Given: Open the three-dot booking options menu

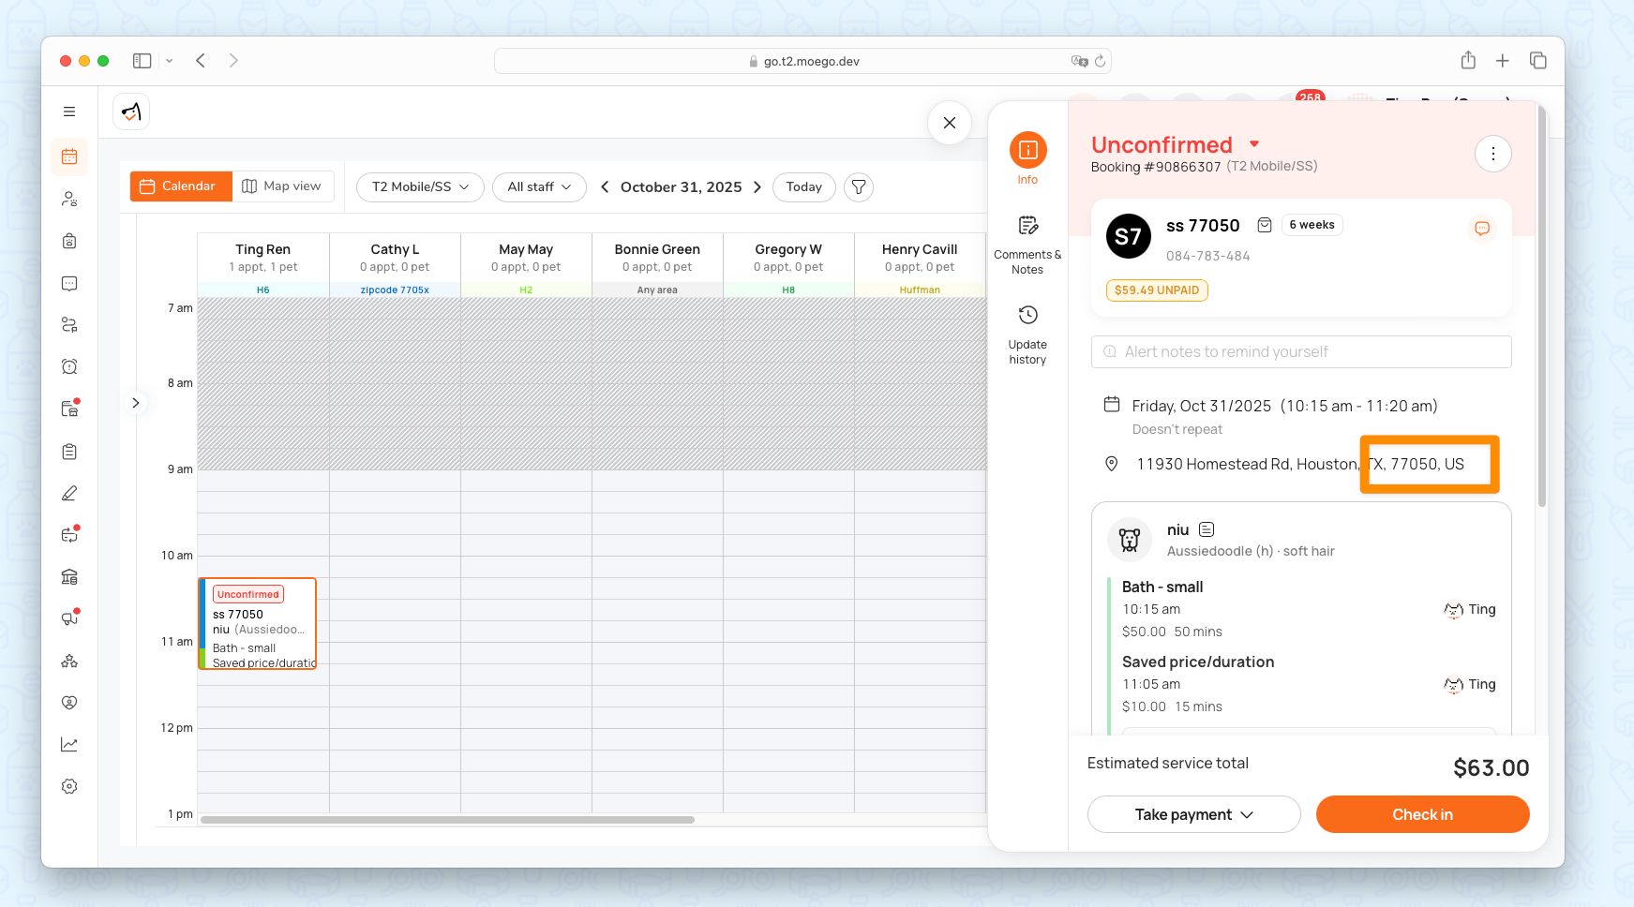Looking at the screenshot, I should point(1492,154).
